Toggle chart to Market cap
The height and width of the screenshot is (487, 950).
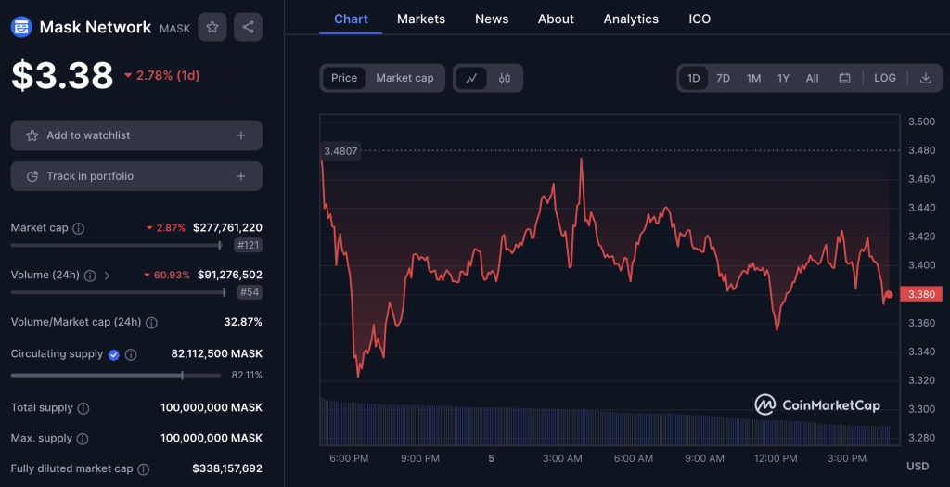pyautogui.click(x=404, y=78)
